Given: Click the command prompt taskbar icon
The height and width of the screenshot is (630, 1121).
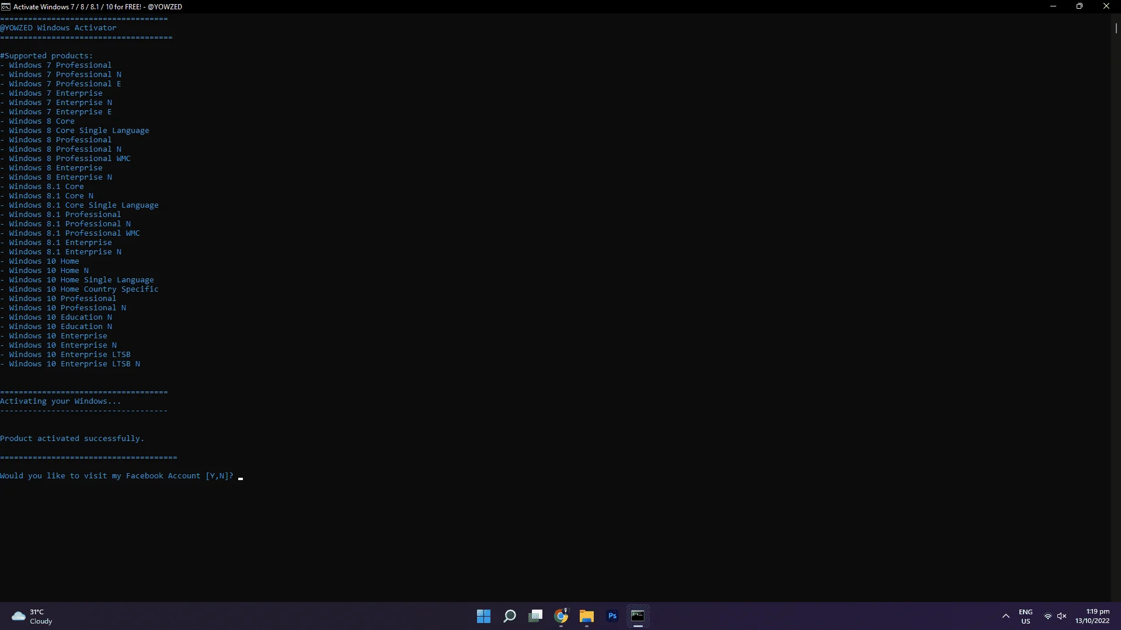Looking at the screenshot, I should pyautogui.click(x=638, y=616).
